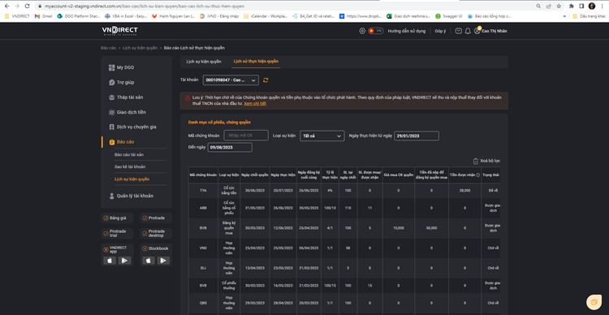The height and width of the screenshot is (315, 609).
Task: Click the Góp ý feedback link
Action: click(440, 31)
